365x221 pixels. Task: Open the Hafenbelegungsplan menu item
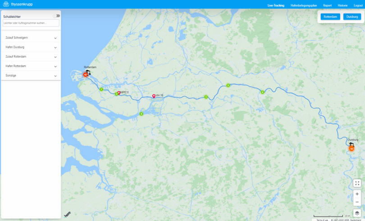304,5
